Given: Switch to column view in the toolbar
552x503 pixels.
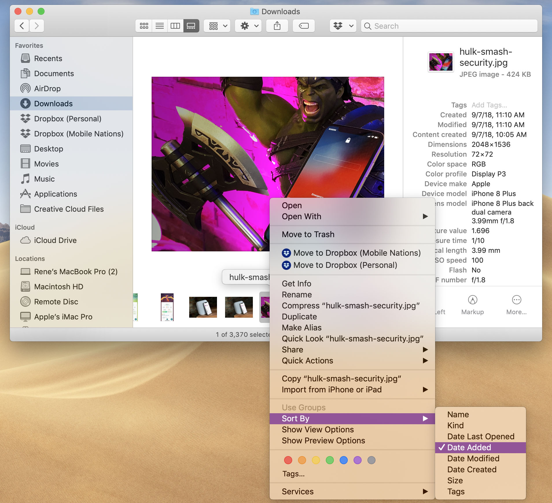Looking at the screenshot, I should click(x=175, y=26).
